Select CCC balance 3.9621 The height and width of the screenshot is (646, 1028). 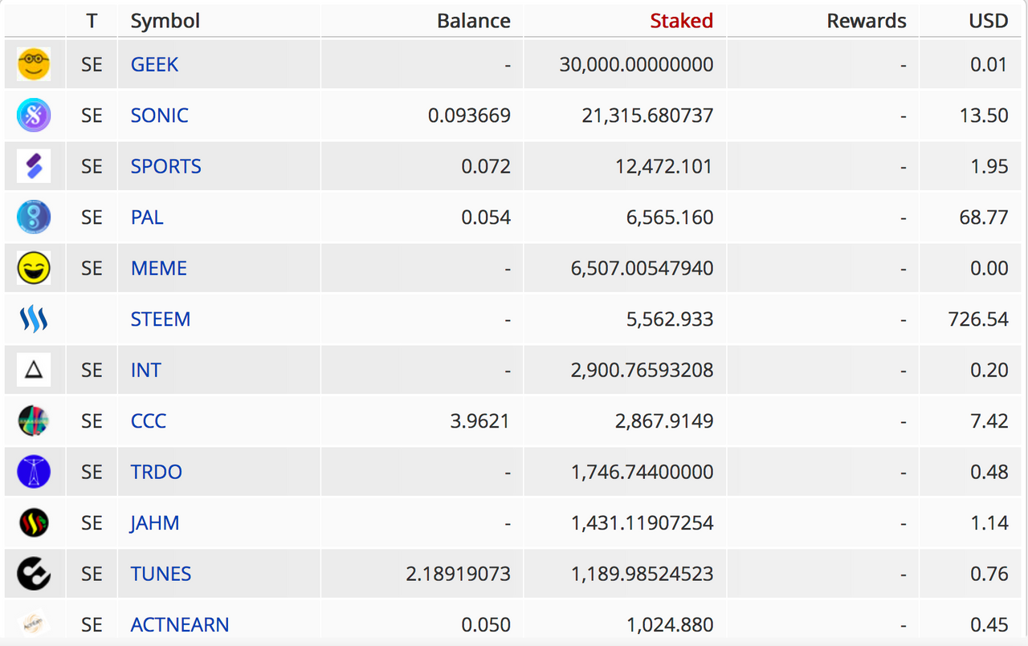tap(480, 421)
